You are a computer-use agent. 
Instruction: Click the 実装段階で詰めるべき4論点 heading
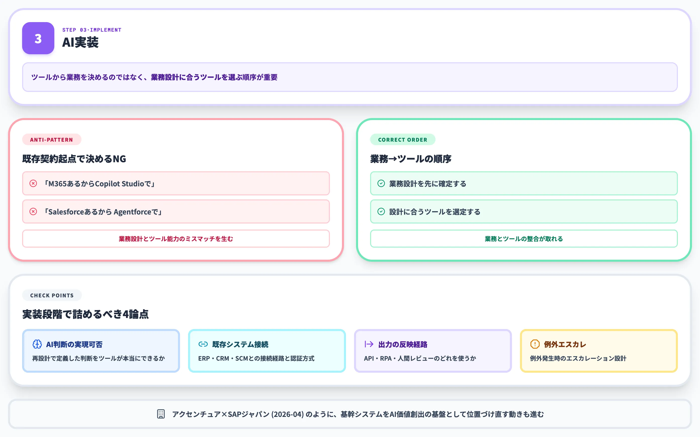point(85,314)
